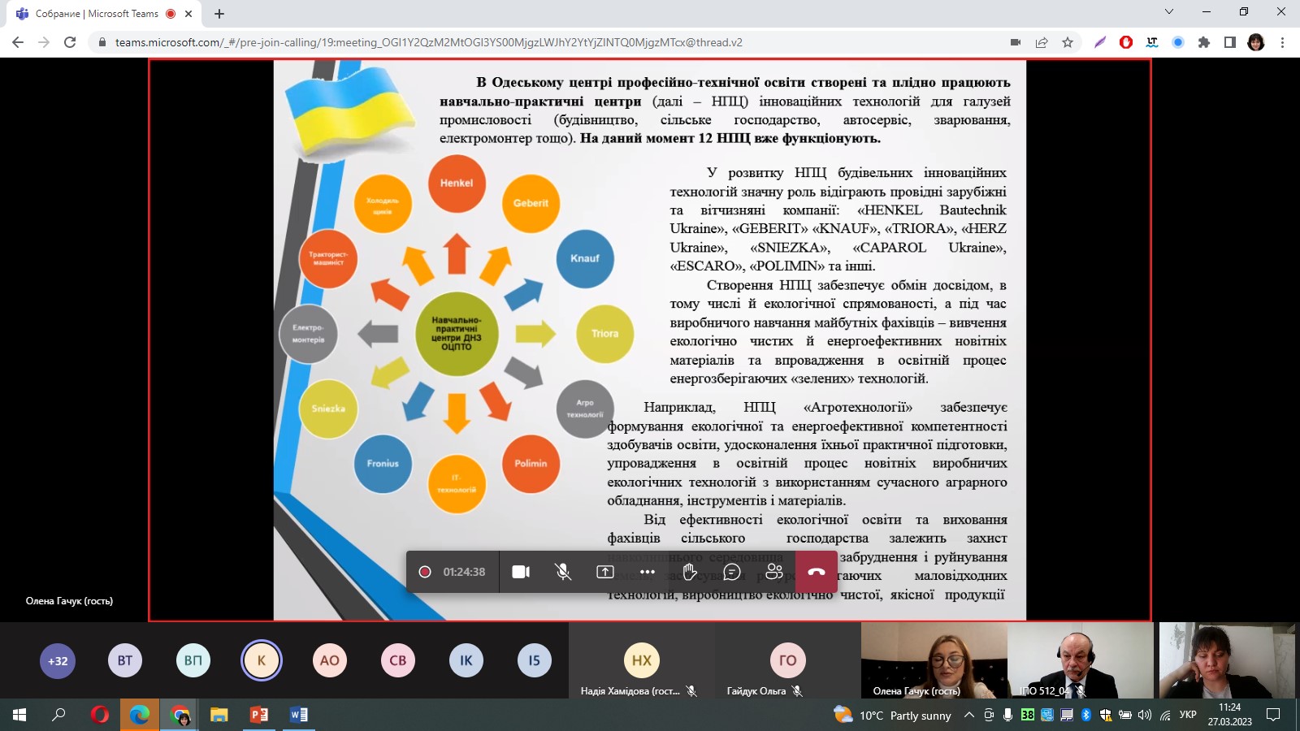Select participant avatar АО

tap(330, 660)
